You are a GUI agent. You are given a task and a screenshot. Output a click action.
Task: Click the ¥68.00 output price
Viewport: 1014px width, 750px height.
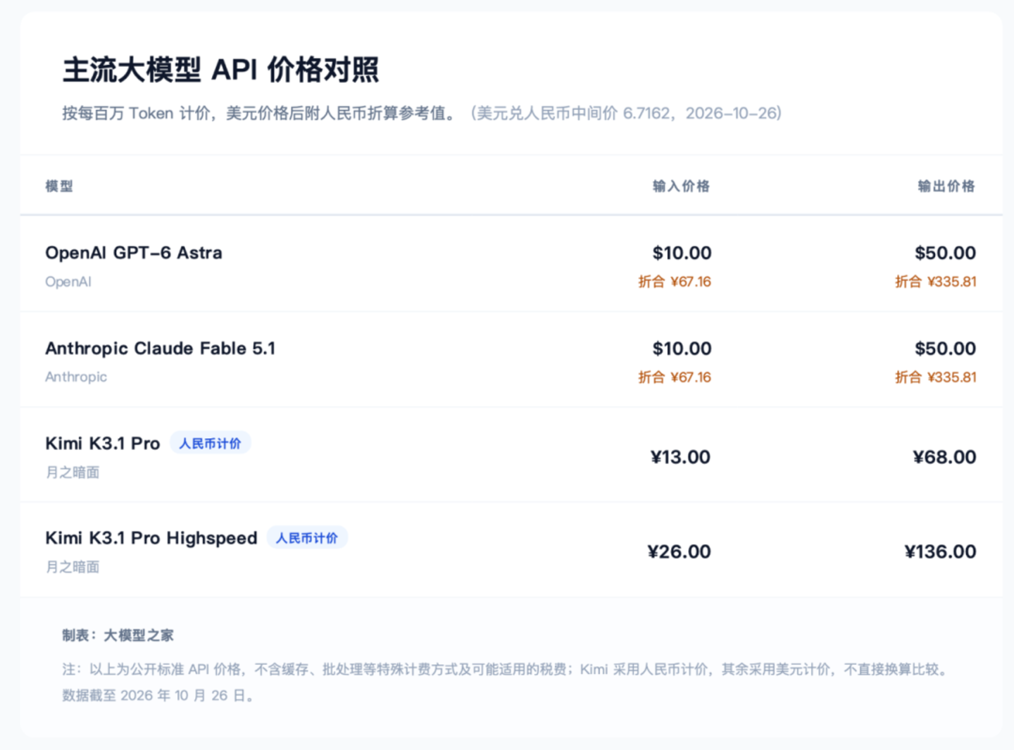(x=944, y=457)
